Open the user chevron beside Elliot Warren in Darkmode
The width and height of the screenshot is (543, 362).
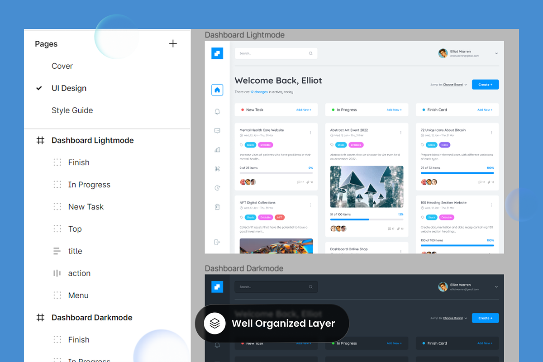[x=496, y=287]
